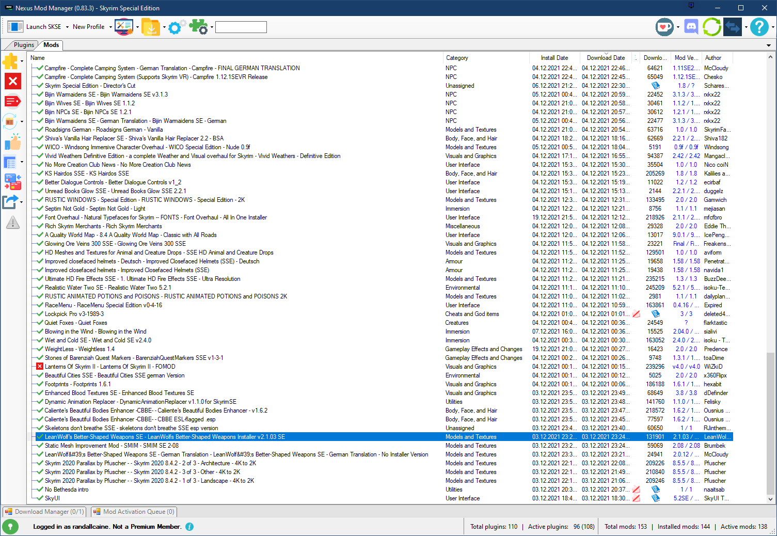Expand the New Profile dropdown arrow
777x536 pixels.
(110, 27)
